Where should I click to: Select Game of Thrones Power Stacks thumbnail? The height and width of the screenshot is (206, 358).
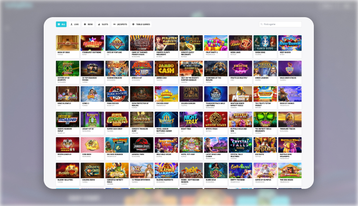click(x=141, y=43)
